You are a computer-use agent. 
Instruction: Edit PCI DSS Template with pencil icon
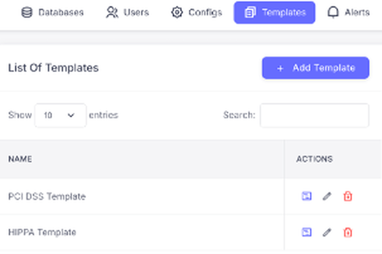(x=327, y=196)
